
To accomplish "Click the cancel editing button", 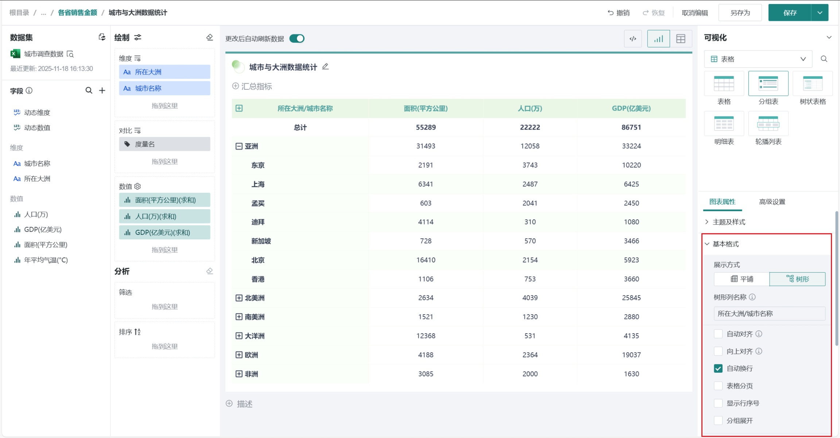I will [694, 13].
